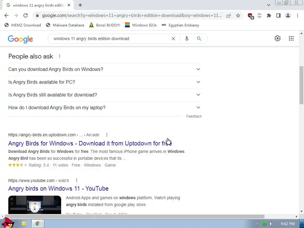Show hidden system tray icons
Screen dimensions: 304x228
[x=257, y=224]
